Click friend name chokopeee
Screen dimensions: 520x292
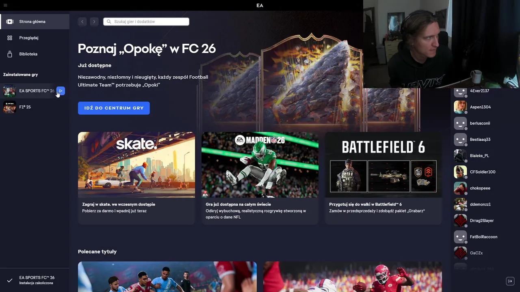tap(480, 188)
